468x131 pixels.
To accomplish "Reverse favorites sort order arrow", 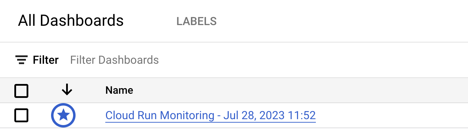I will 66,91.
